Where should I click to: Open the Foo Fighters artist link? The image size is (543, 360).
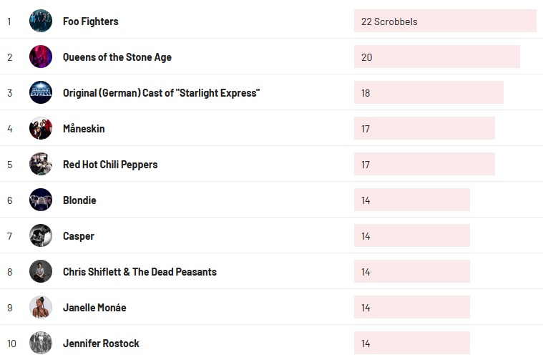[x=91, y=21]
